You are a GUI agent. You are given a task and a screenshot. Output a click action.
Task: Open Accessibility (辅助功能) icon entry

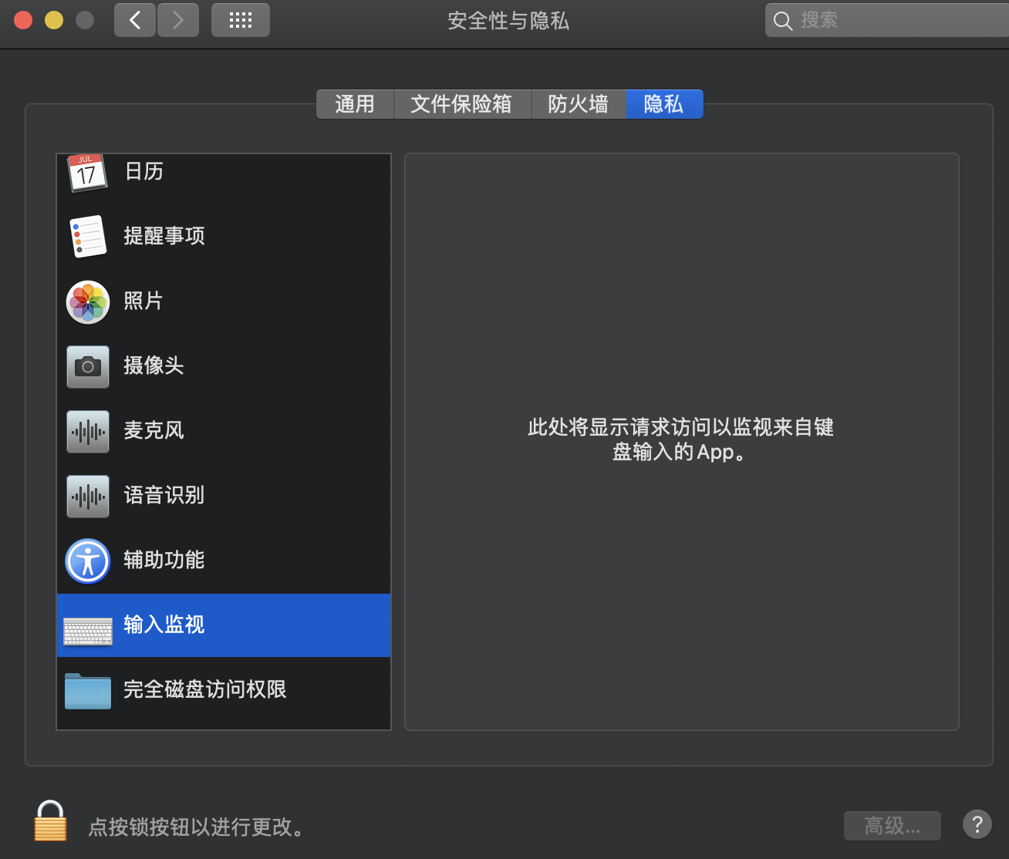(x=88, y=561)
